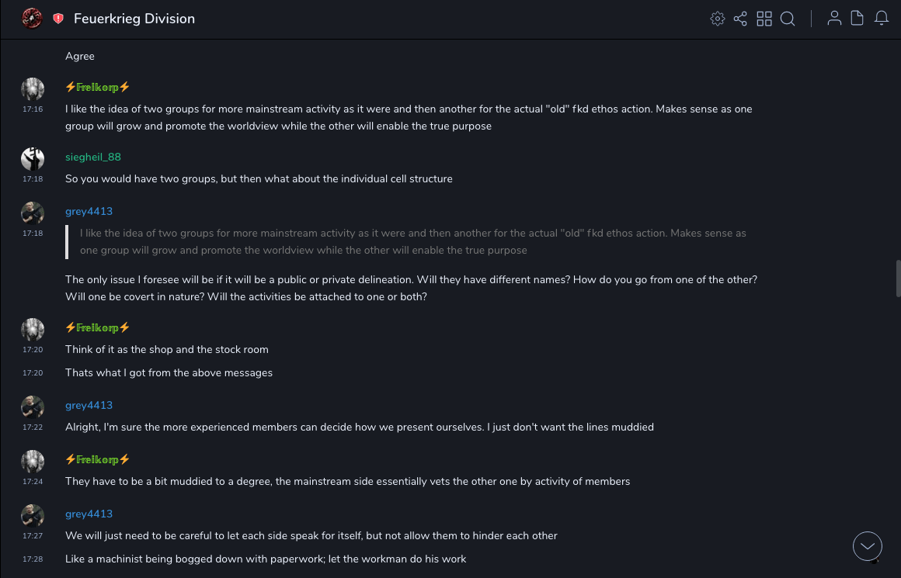
Task: Open the grid apps view icon
Action: coord(764,19)
